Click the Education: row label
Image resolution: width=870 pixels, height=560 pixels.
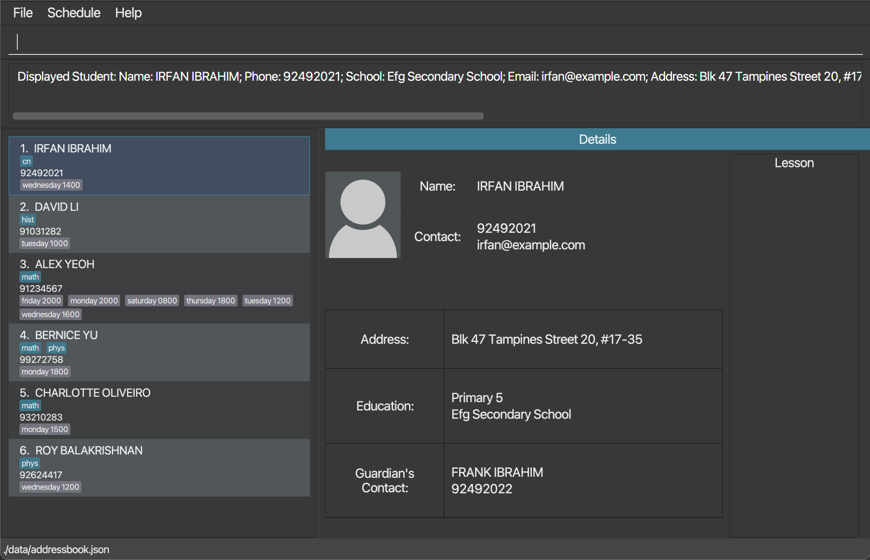[x=385, y=406]
